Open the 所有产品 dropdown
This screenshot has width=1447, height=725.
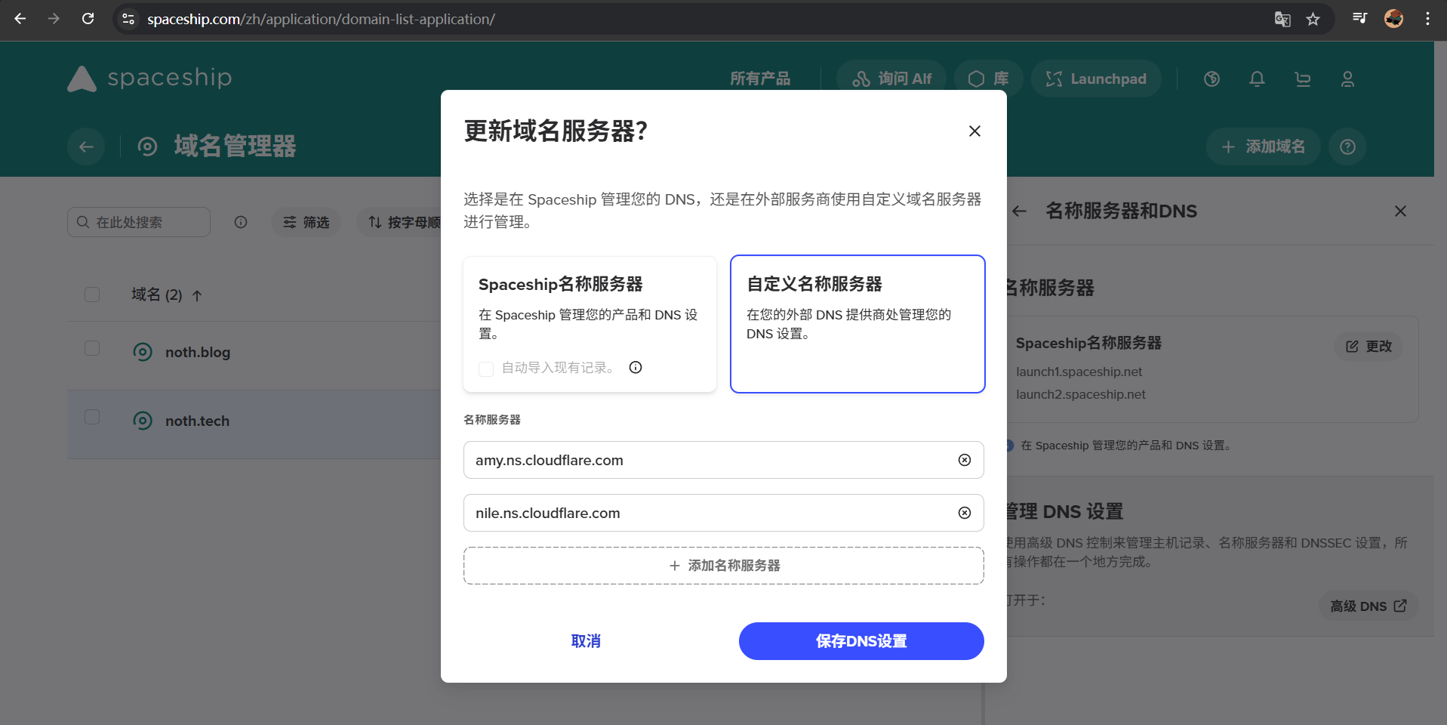point(759,79)
